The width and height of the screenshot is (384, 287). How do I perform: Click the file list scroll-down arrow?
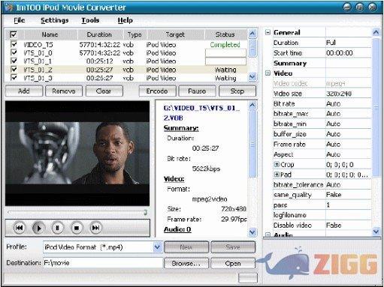pyautogui.click(x=252, y=77)
